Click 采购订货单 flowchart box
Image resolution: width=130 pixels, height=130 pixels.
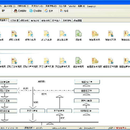pyautogui.click(x=8, y=91)
